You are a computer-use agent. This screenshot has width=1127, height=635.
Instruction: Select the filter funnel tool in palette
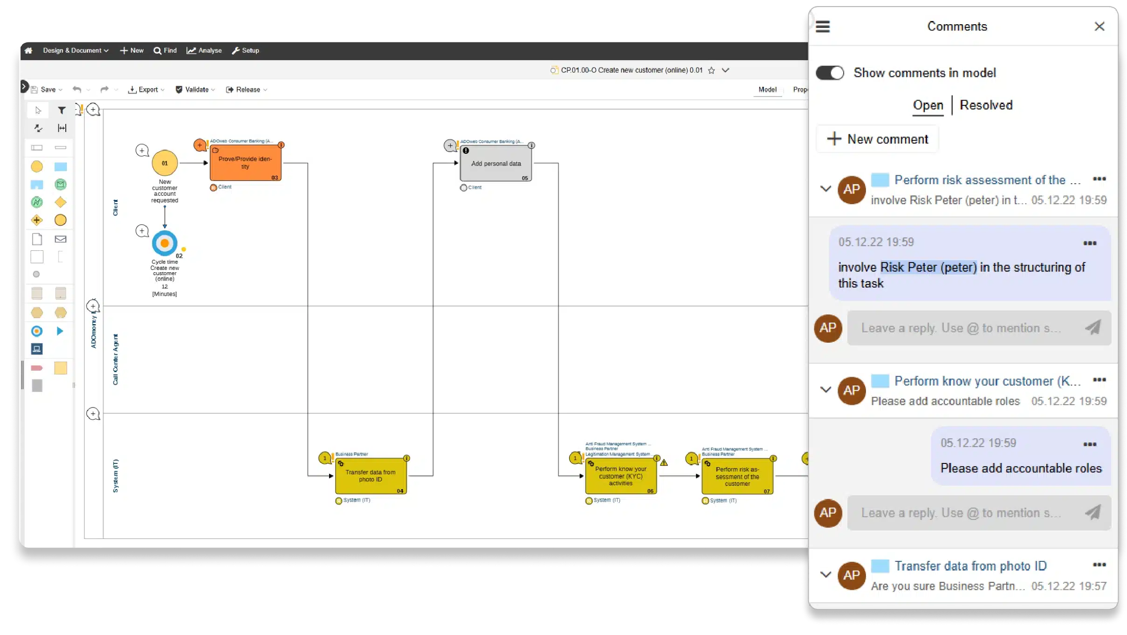coord(62,110)
